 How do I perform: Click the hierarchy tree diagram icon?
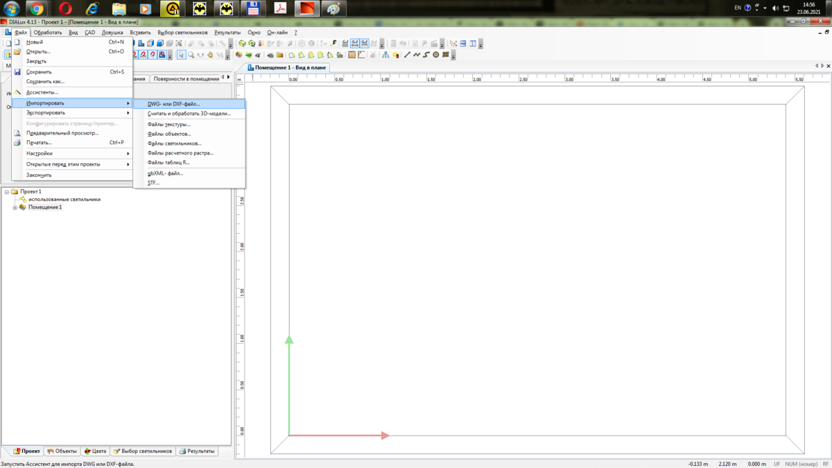[x=385, y=55]
